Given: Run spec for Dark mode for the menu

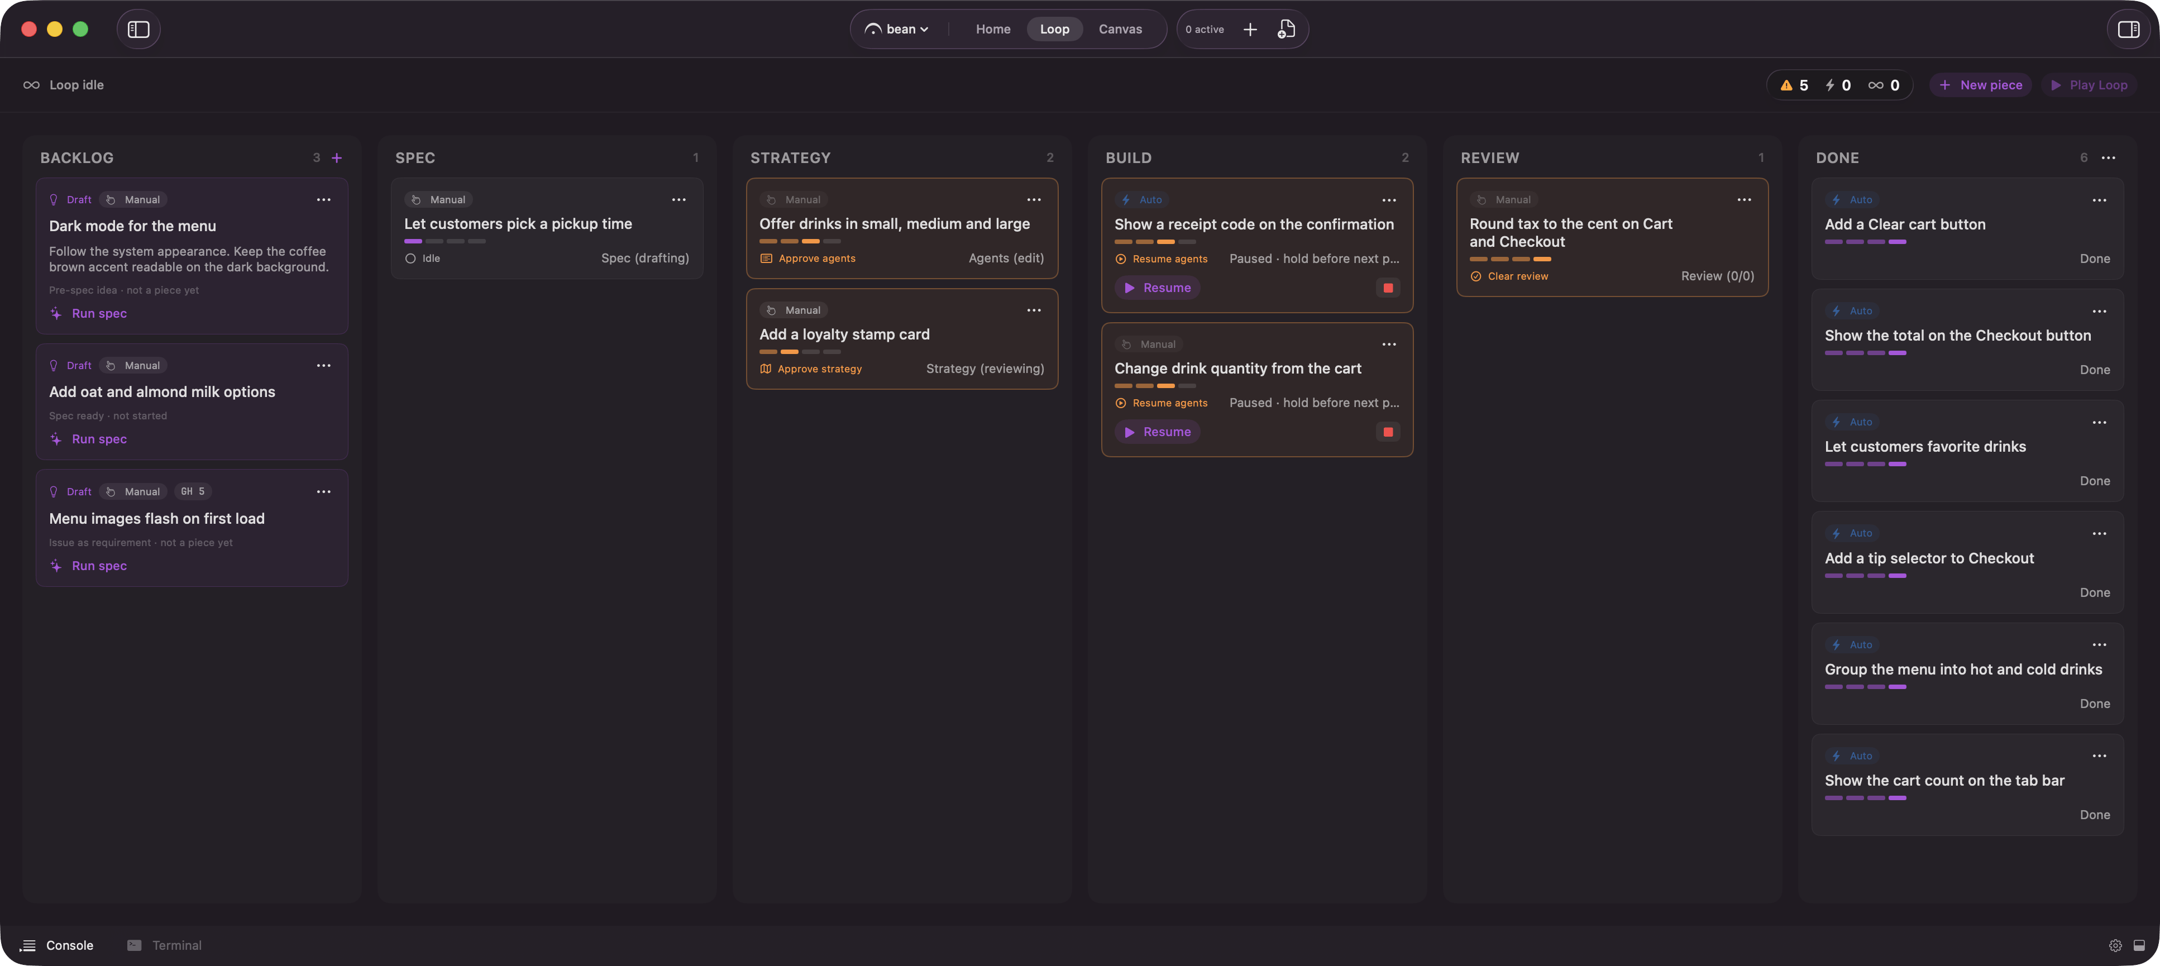Looking at the screenshot, I should coord(89,314).
